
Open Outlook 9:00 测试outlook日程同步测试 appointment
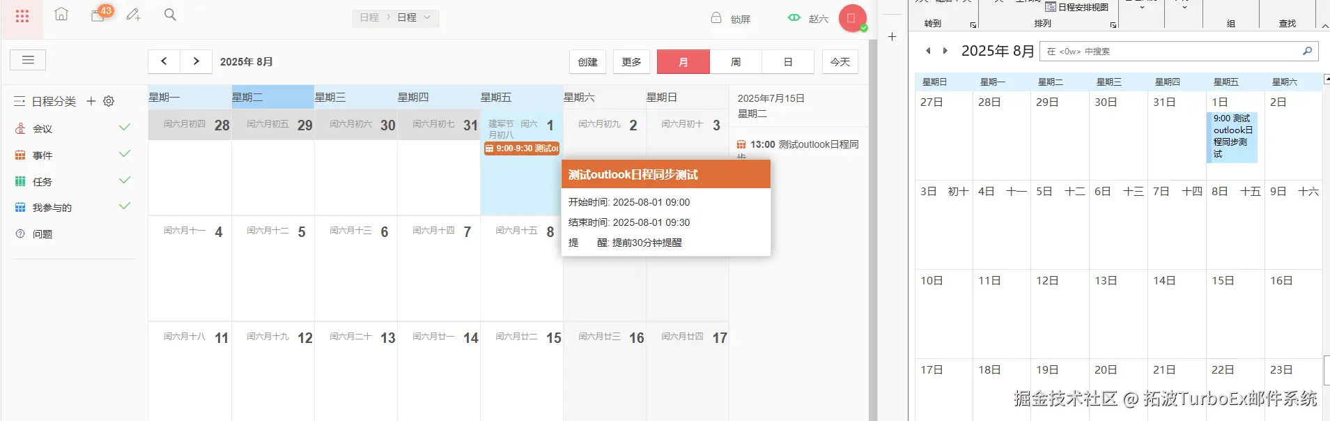pyautogui.click(x=1232, y=137)
